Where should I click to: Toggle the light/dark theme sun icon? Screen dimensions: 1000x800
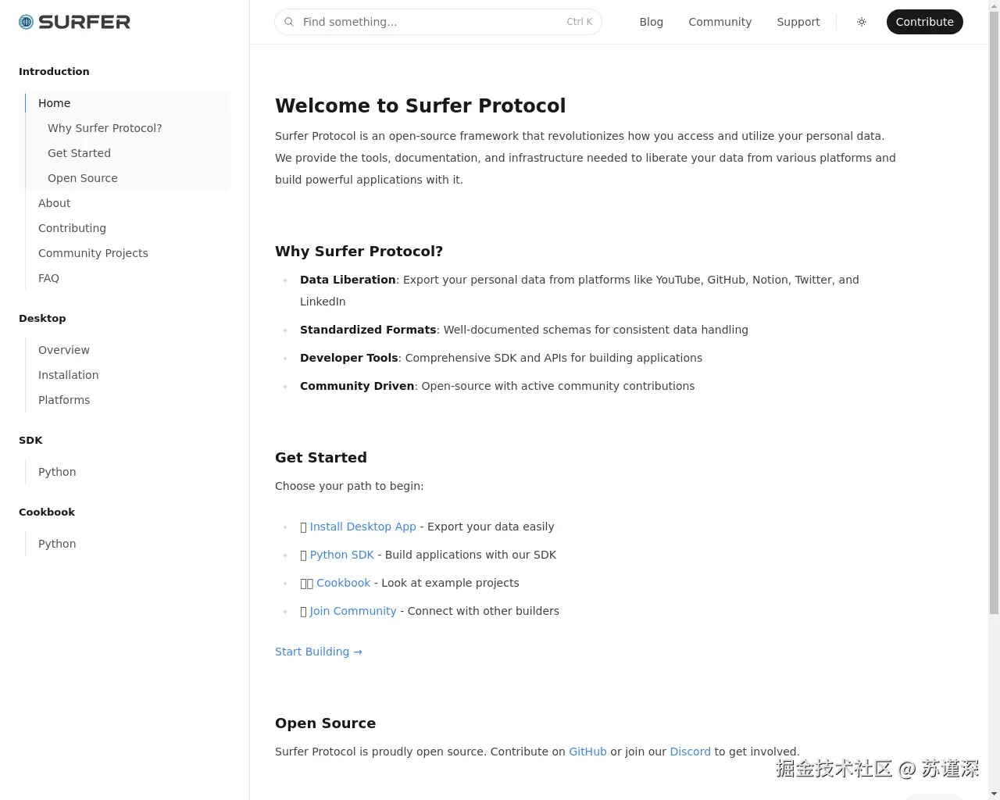point(862,22)
